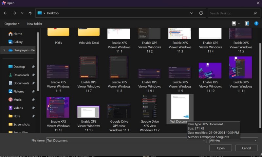
Task: Click the Forward navigation arrow
Action: tap(14, 13)
